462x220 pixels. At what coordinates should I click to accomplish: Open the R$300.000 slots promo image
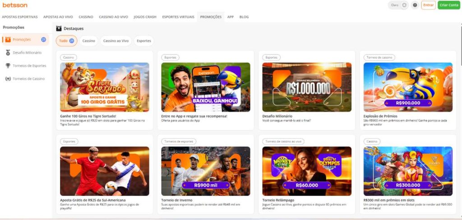(408, 171)
